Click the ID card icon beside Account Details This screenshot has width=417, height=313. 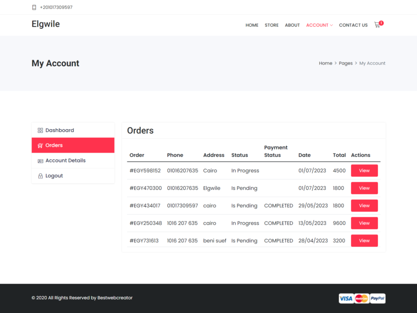[40, 160]
